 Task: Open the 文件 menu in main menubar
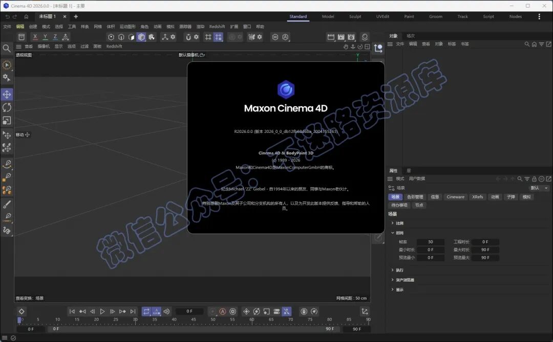point(7,27)
